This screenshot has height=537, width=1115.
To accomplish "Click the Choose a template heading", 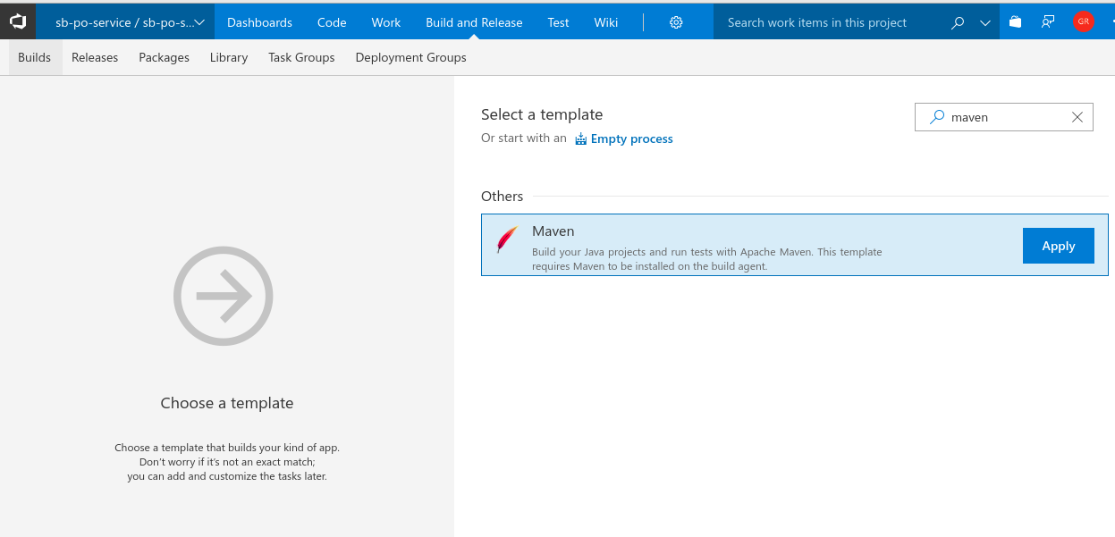I will click(227, 403).
